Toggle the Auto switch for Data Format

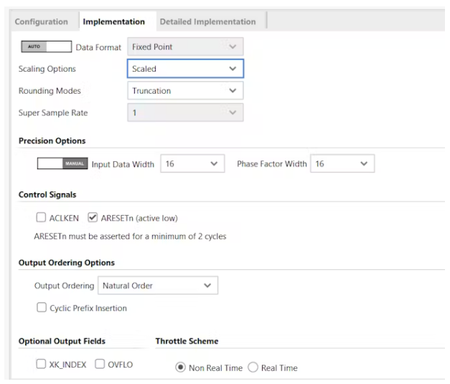[45, 47]
